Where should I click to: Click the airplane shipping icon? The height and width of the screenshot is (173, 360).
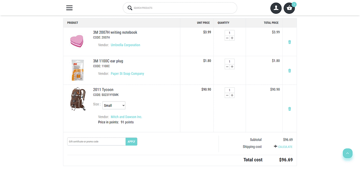(x=276, y=146)
